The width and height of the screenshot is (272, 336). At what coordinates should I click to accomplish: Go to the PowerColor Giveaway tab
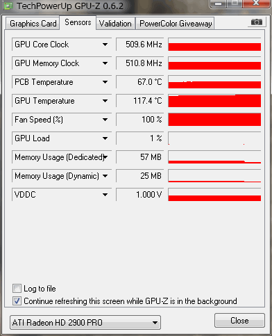pos(176,24)
